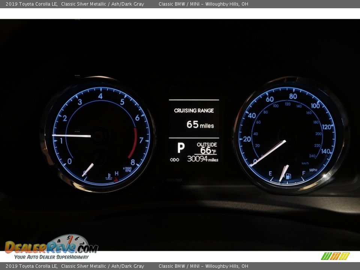
Task: Select the P gear indicator
Action: (181, 148)
